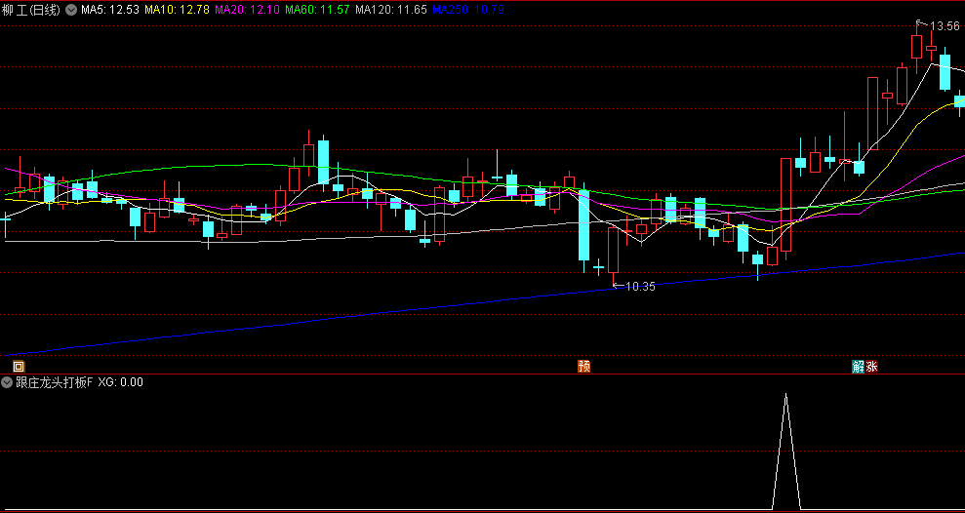The image size is (965, 513).
Task: Select the MA120: 11.65 label
Action: pos(391,10)
